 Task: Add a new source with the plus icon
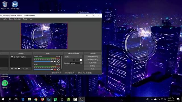coord(12,69)
